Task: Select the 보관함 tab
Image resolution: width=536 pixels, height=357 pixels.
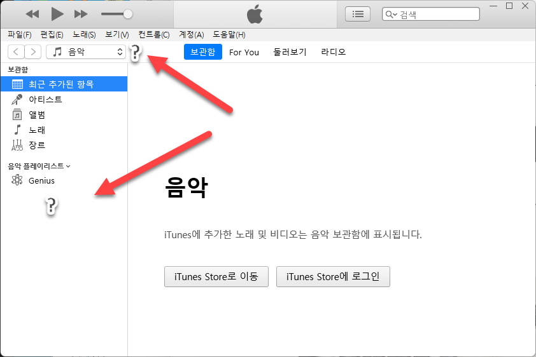Action: [x=202, y=52]
